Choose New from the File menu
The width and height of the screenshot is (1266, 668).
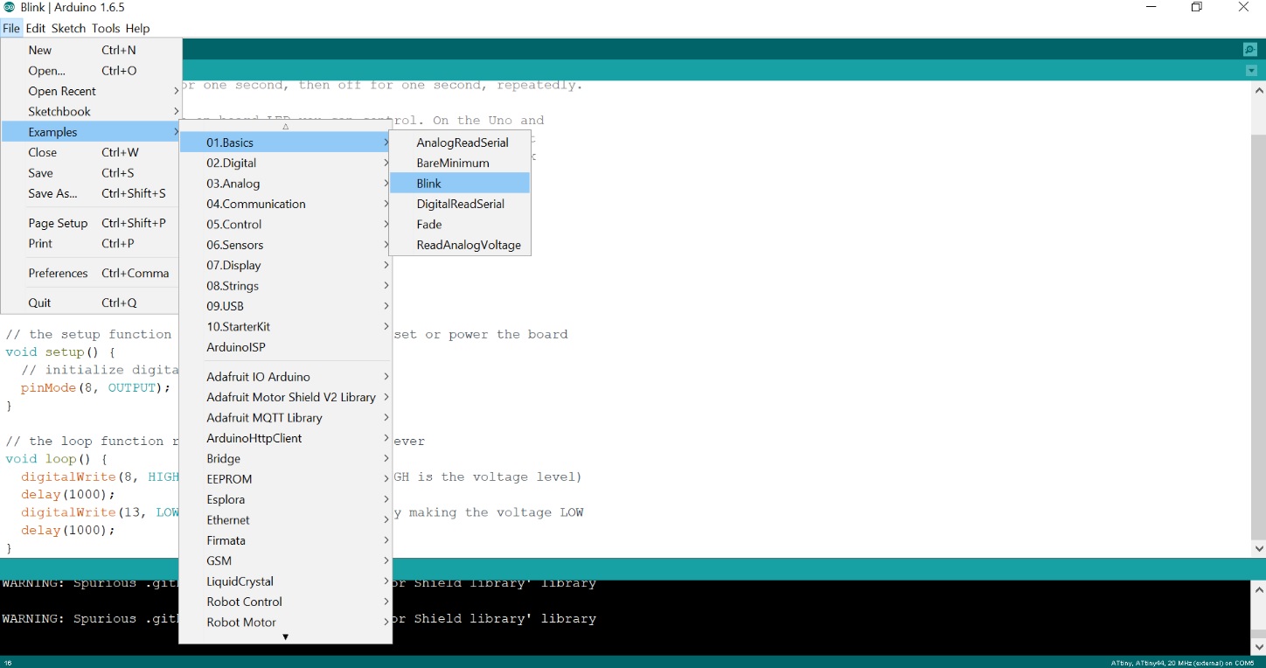(91, 50)
